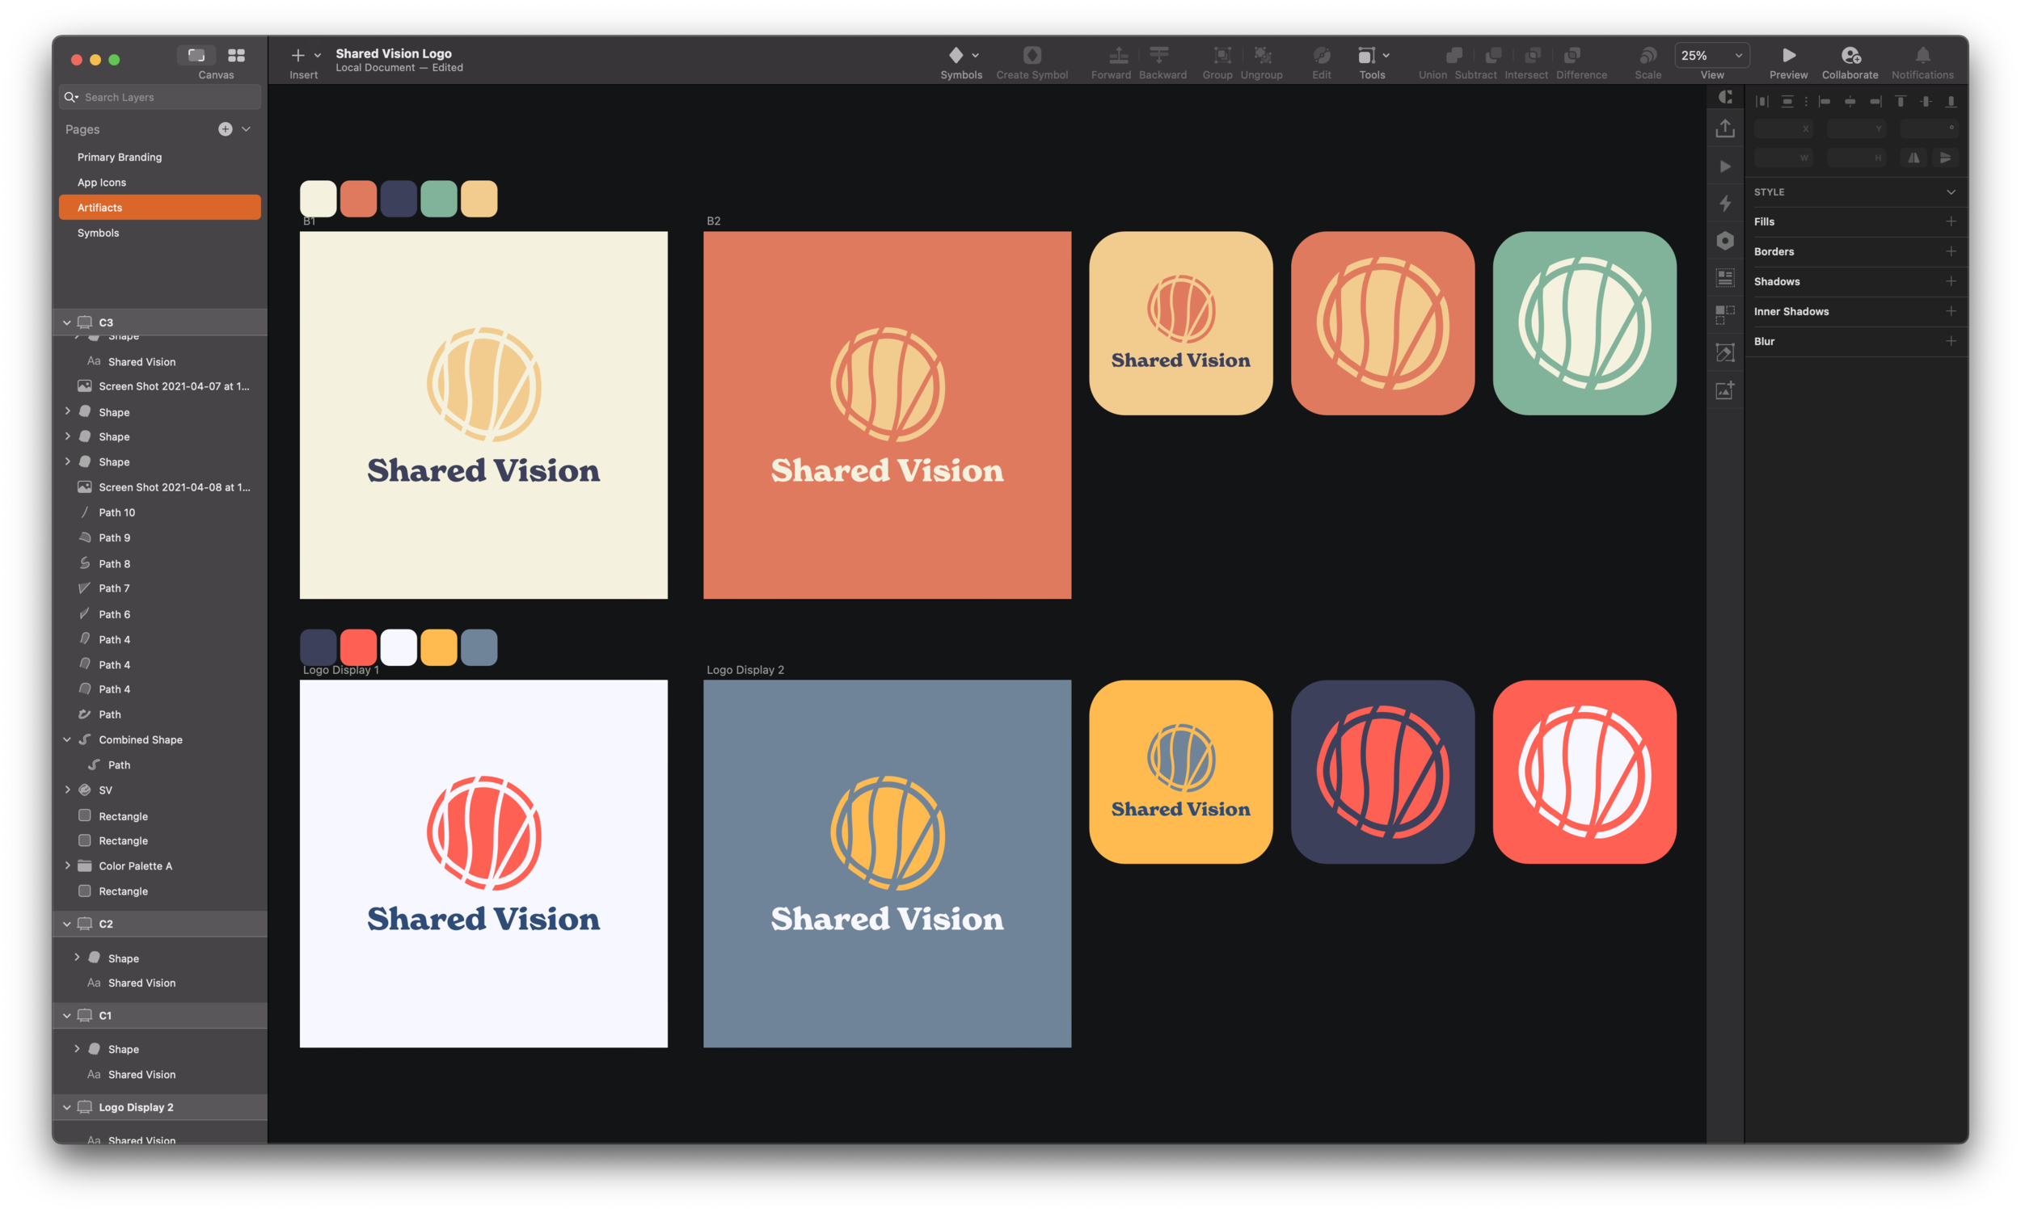Screen dimensions: 2021x1213
Task: Click the Ungroup icon
Action: click(1262, 55)
